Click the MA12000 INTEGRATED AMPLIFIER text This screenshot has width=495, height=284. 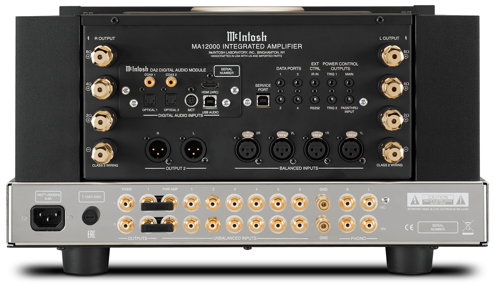(247, 46)
